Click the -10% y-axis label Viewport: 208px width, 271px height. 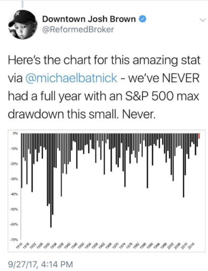[14, 149]
